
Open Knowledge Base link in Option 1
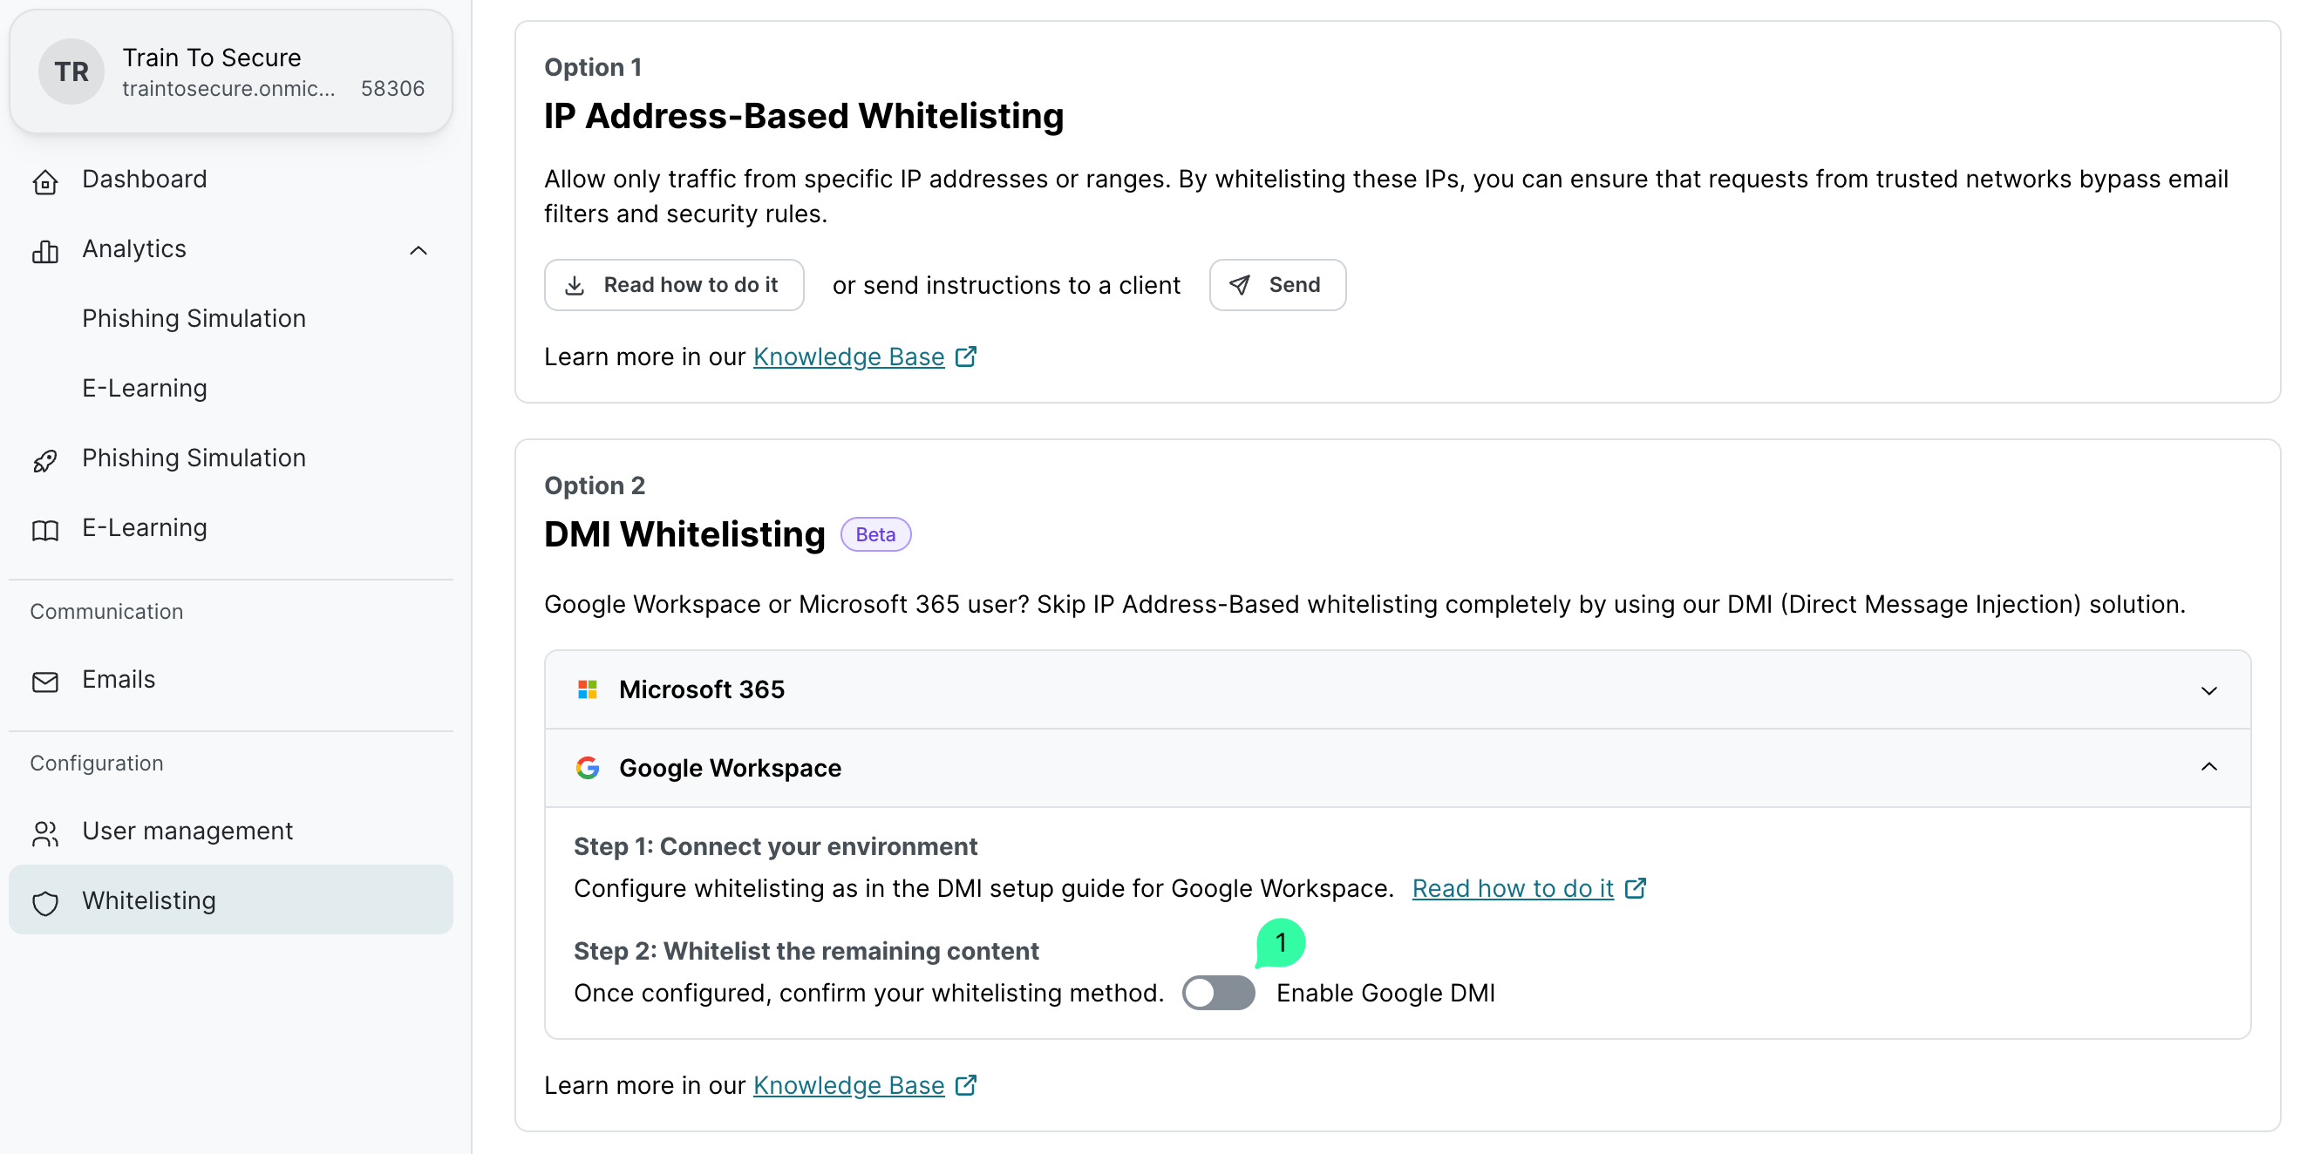point(848,357)
